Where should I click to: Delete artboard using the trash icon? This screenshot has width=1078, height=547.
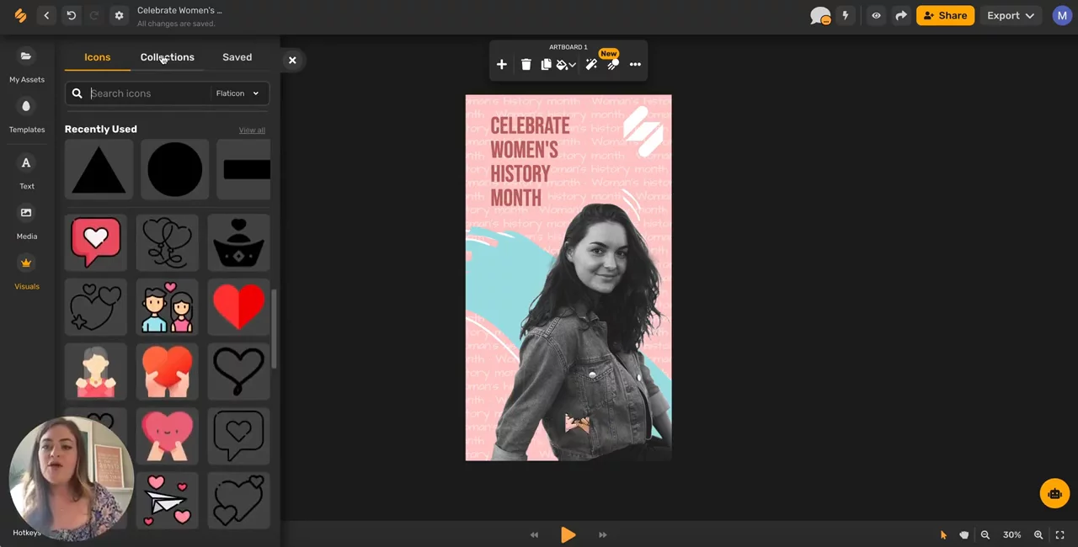pyautogui.click(x=526, y=65)
